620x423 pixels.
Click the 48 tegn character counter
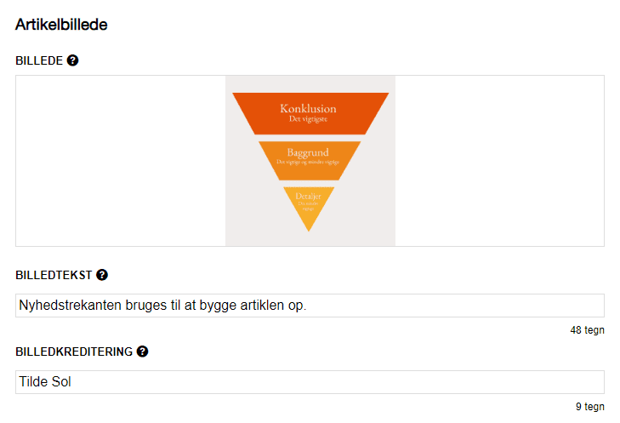[587, 330]
